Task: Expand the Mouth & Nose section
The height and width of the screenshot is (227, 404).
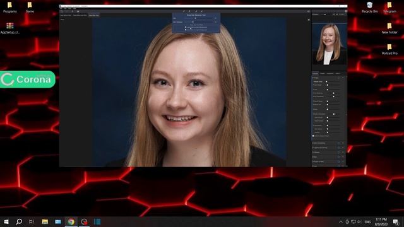Action: (x=313, y=161)
